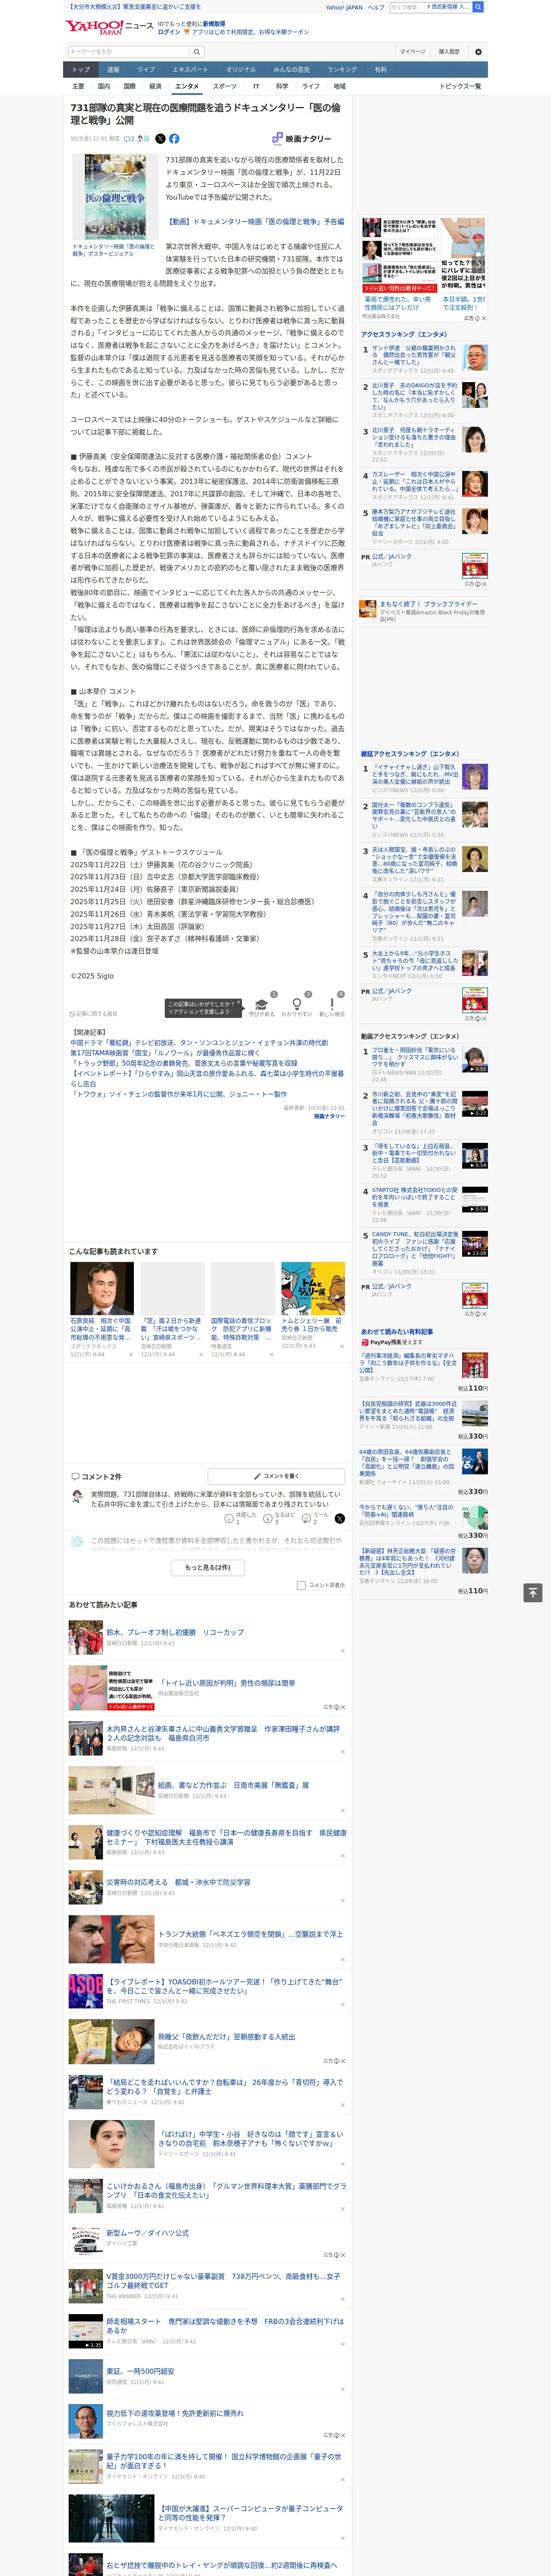This screenshot has height=2576, width=551.
Task: React with わかりやすい lightbulb icon
Action: coord(296,1004)
